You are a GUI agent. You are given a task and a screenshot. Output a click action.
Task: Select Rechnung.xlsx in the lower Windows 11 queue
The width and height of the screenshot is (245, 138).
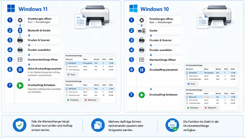90,92
